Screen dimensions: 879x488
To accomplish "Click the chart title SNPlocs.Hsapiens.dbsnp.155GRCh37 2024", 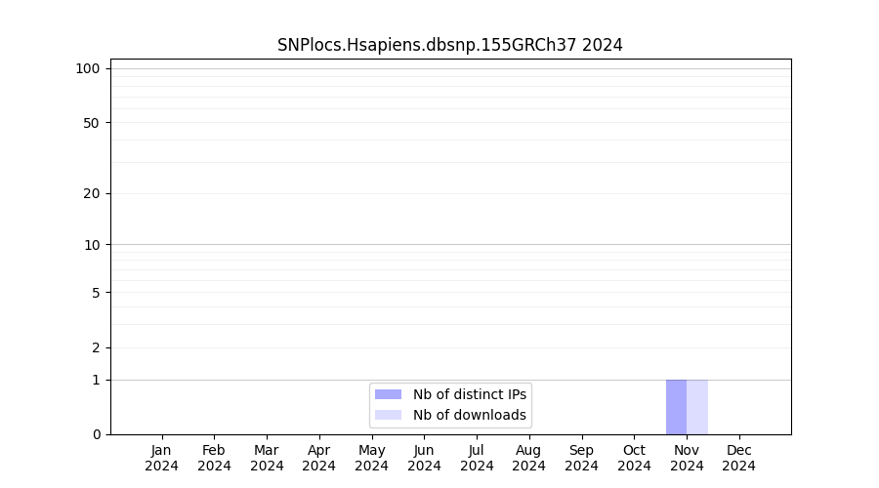I will pos(449,45).
